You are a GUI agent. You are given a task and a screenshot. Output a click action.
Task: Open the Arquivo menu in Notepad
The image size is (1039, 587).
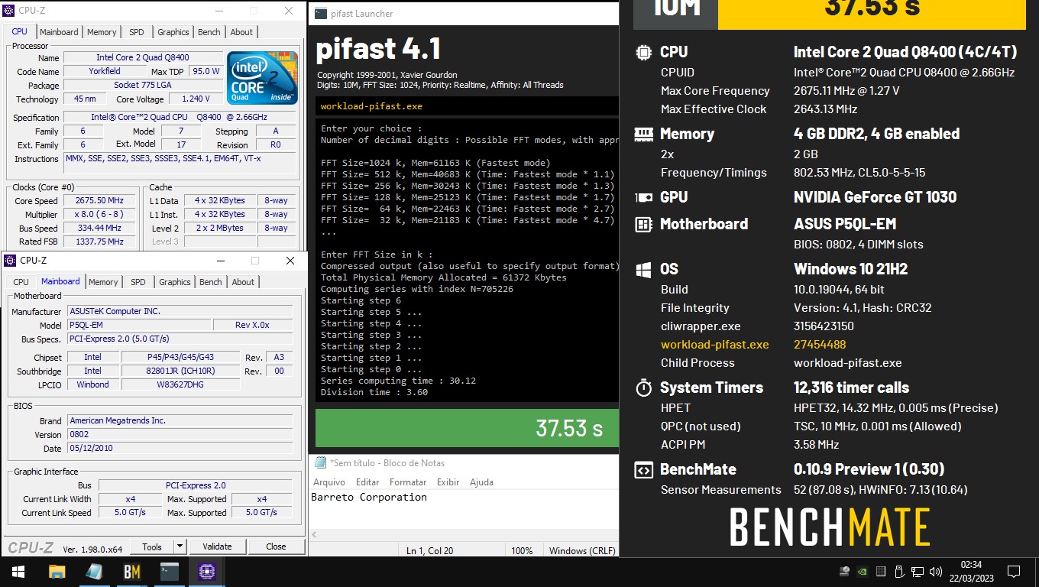click(x=329, y=482)
